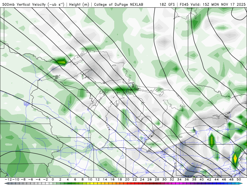This screenshot has width=247, height=185.
Task: Click the '0' color scale label
Action: (x=53, y=179)
